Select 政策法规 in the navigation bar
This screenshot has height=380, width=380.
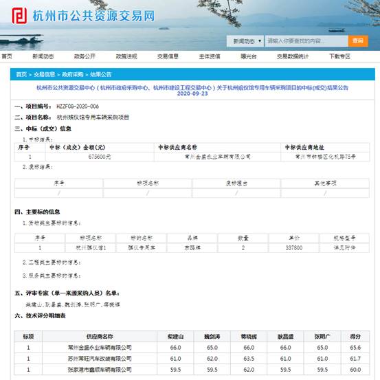tap(126, 56)
